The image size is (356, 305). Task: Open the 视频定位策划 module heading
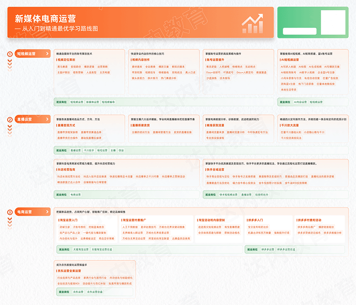(x=66, y=60)
